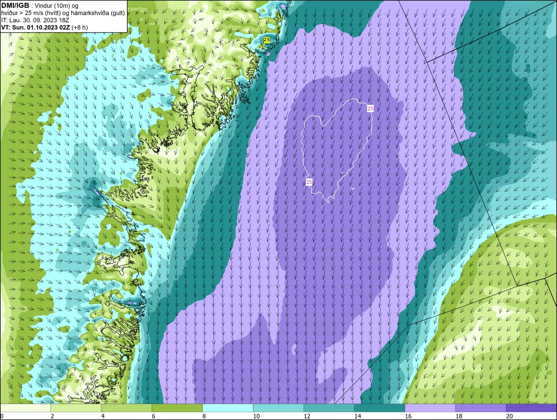Screen dimensions: 557x420
Task: Click the 'IT: Lau. 30. 09. 2023 18Z' line
Action: (x=35, y=20)
